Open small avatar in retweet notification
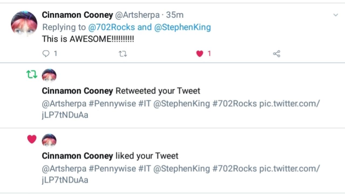This screenshot has height=194, width=345. pyautogui.click(x=49, y=75)
